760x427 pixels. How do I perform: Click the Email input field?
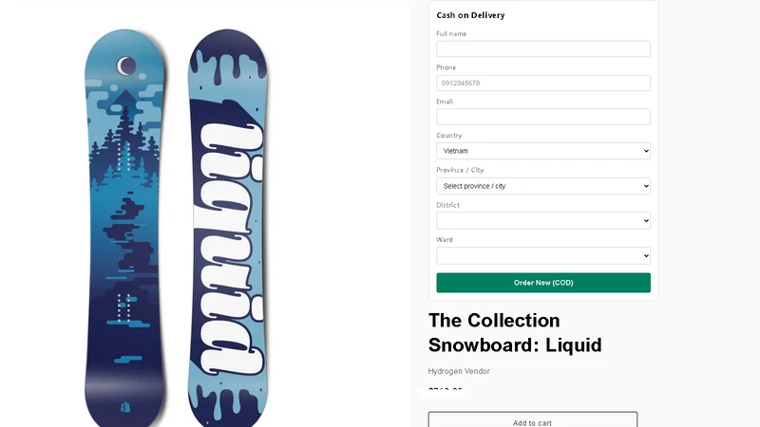(x=542, y=117)
